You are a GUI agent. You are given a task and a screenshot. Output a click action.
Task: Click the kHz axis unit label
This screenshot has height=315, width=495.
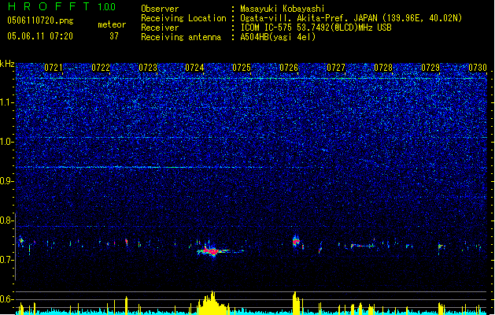7,64
